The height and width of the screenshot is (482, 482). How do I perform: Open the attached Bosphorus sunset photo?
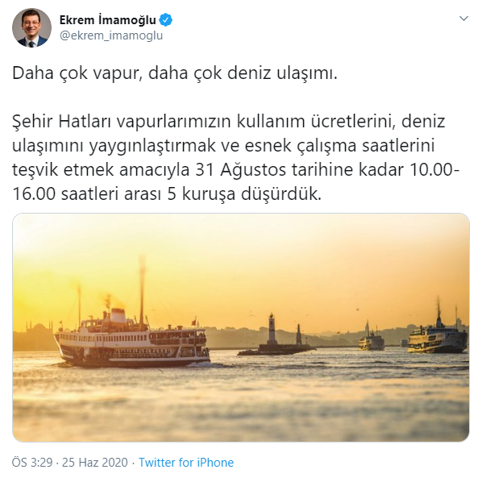(241, 327)
